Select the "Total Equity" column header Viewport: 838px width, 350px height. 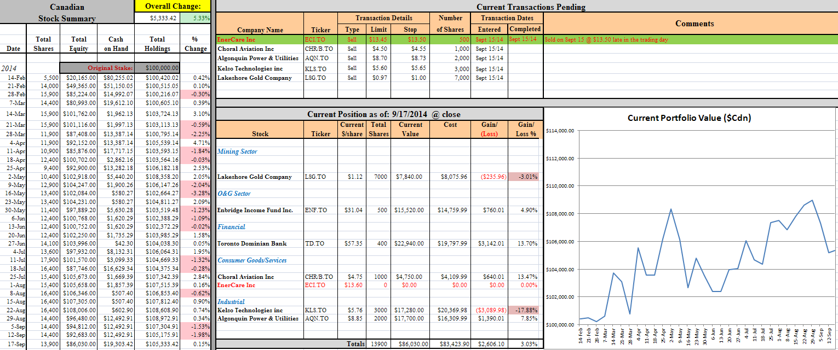click(x=79, y=44)
